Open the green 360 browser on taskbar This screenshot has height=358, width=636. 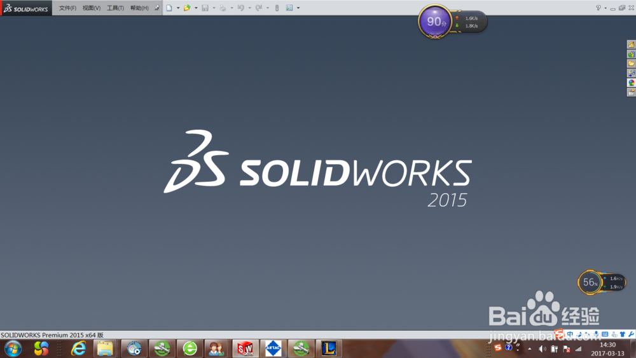(190, 348)
